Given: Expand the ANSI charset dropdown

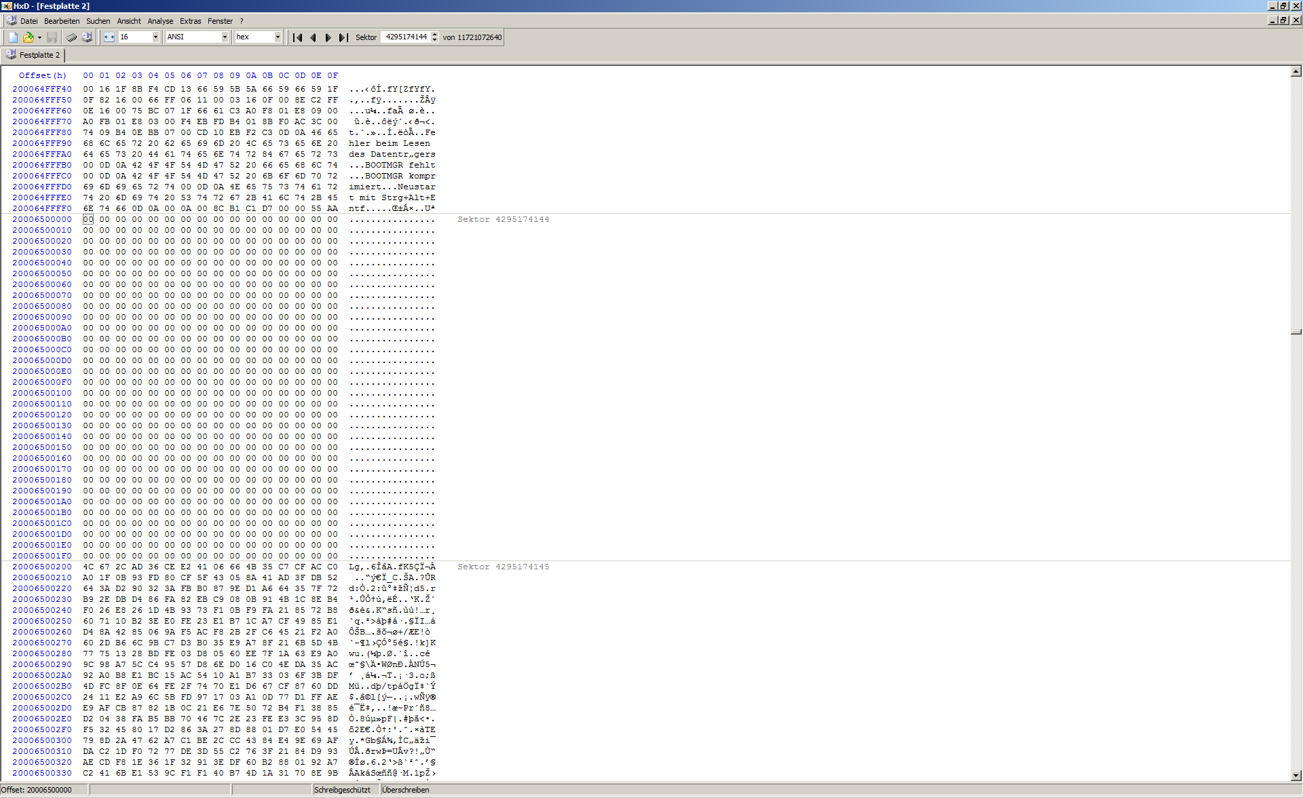Looking at the screenshot, I should [x=225, y=37].
